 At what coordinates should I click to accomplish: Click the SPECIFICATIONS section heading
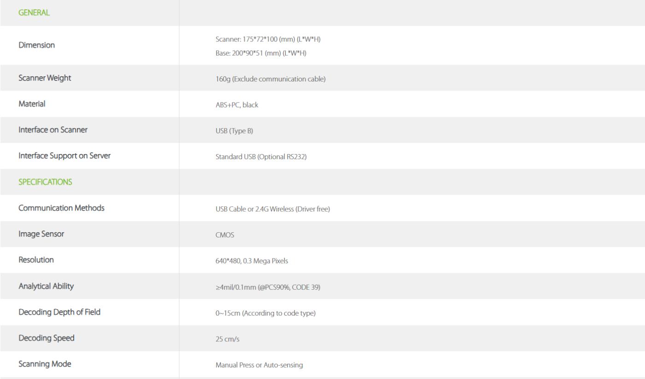45,182
